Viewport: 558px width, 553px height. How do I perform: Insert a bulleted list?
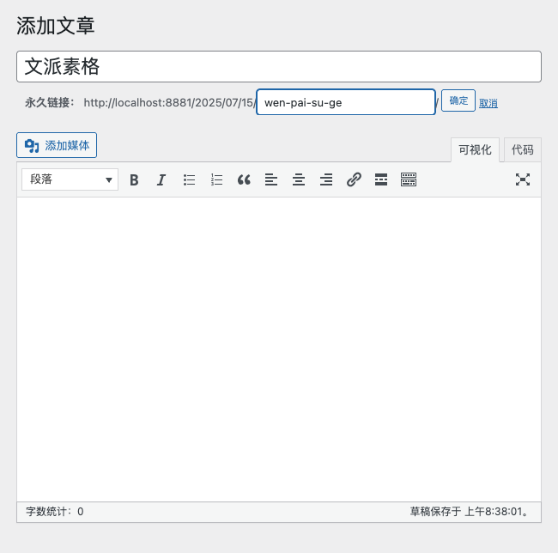point(189,179)
